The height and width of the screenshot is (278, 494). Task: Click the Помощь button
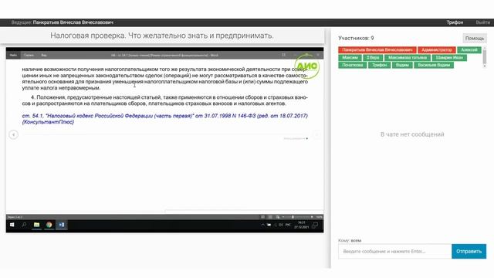click(475, 38)
